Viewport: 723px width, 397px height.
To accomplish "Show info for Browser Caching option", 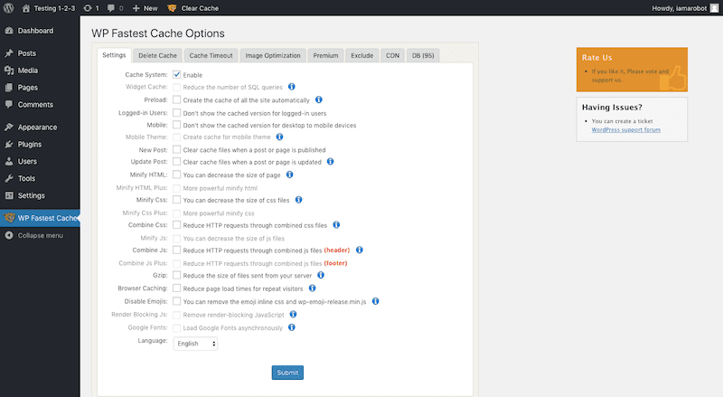I will (312, 288).
